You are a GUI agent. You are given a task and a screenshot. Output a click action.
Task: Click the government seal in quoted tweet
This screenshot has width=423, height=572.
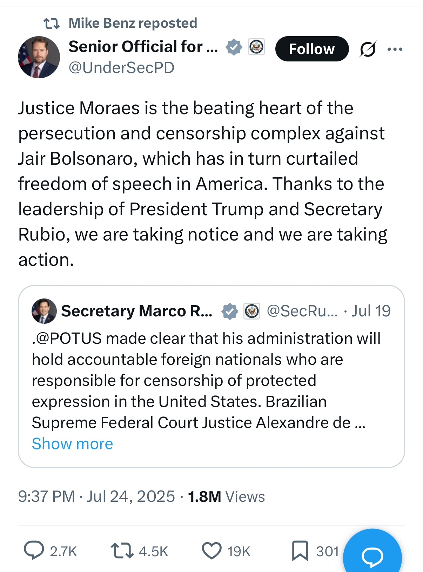tap(252, 311)
